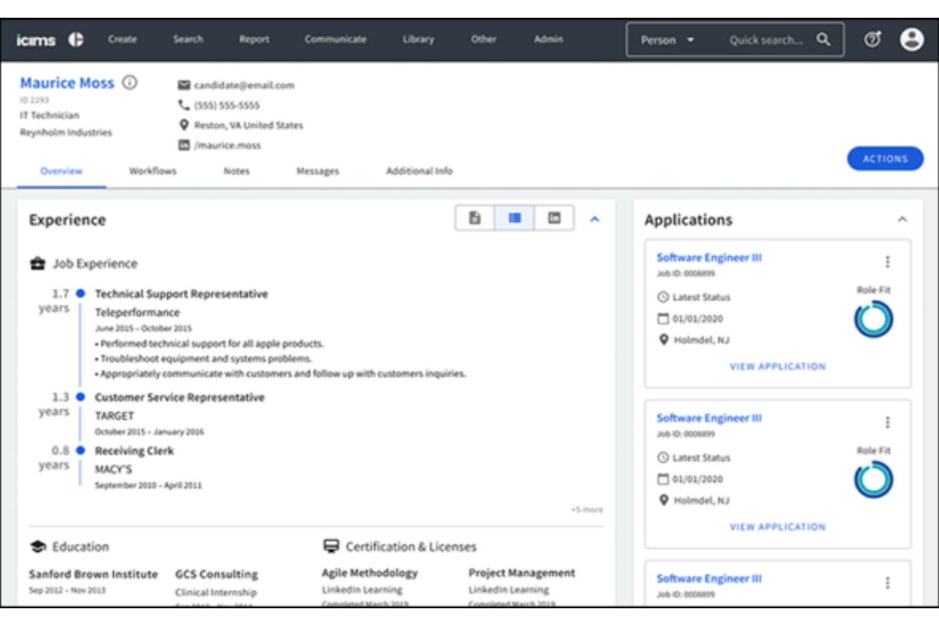Click into the Quick search field

click(765, 40)
